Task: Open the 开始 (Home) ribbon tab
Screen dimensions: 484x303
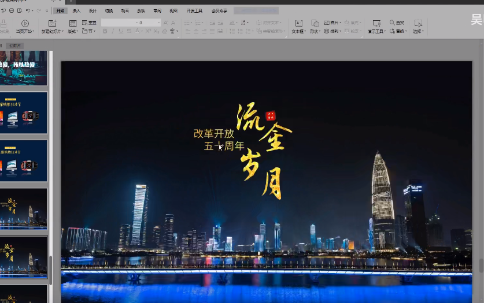Action: tap(61, 11)
